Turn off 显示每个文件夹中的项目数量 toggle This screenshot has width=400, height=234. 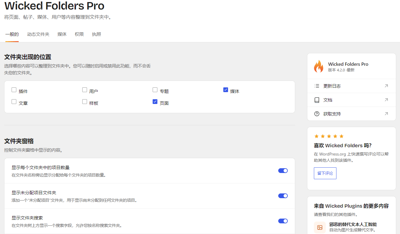283,171
